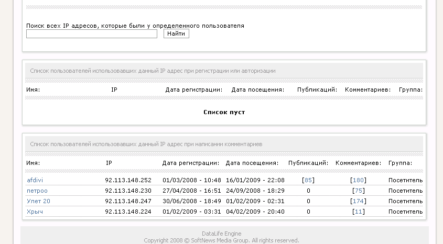Click the Список пуст message
The image size is (443, 244).
tap(224, 112)
